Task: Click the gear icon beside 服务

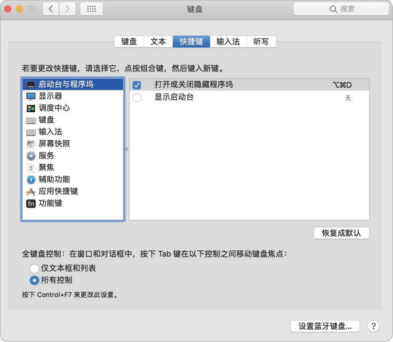Action: [x=31, y=156]
